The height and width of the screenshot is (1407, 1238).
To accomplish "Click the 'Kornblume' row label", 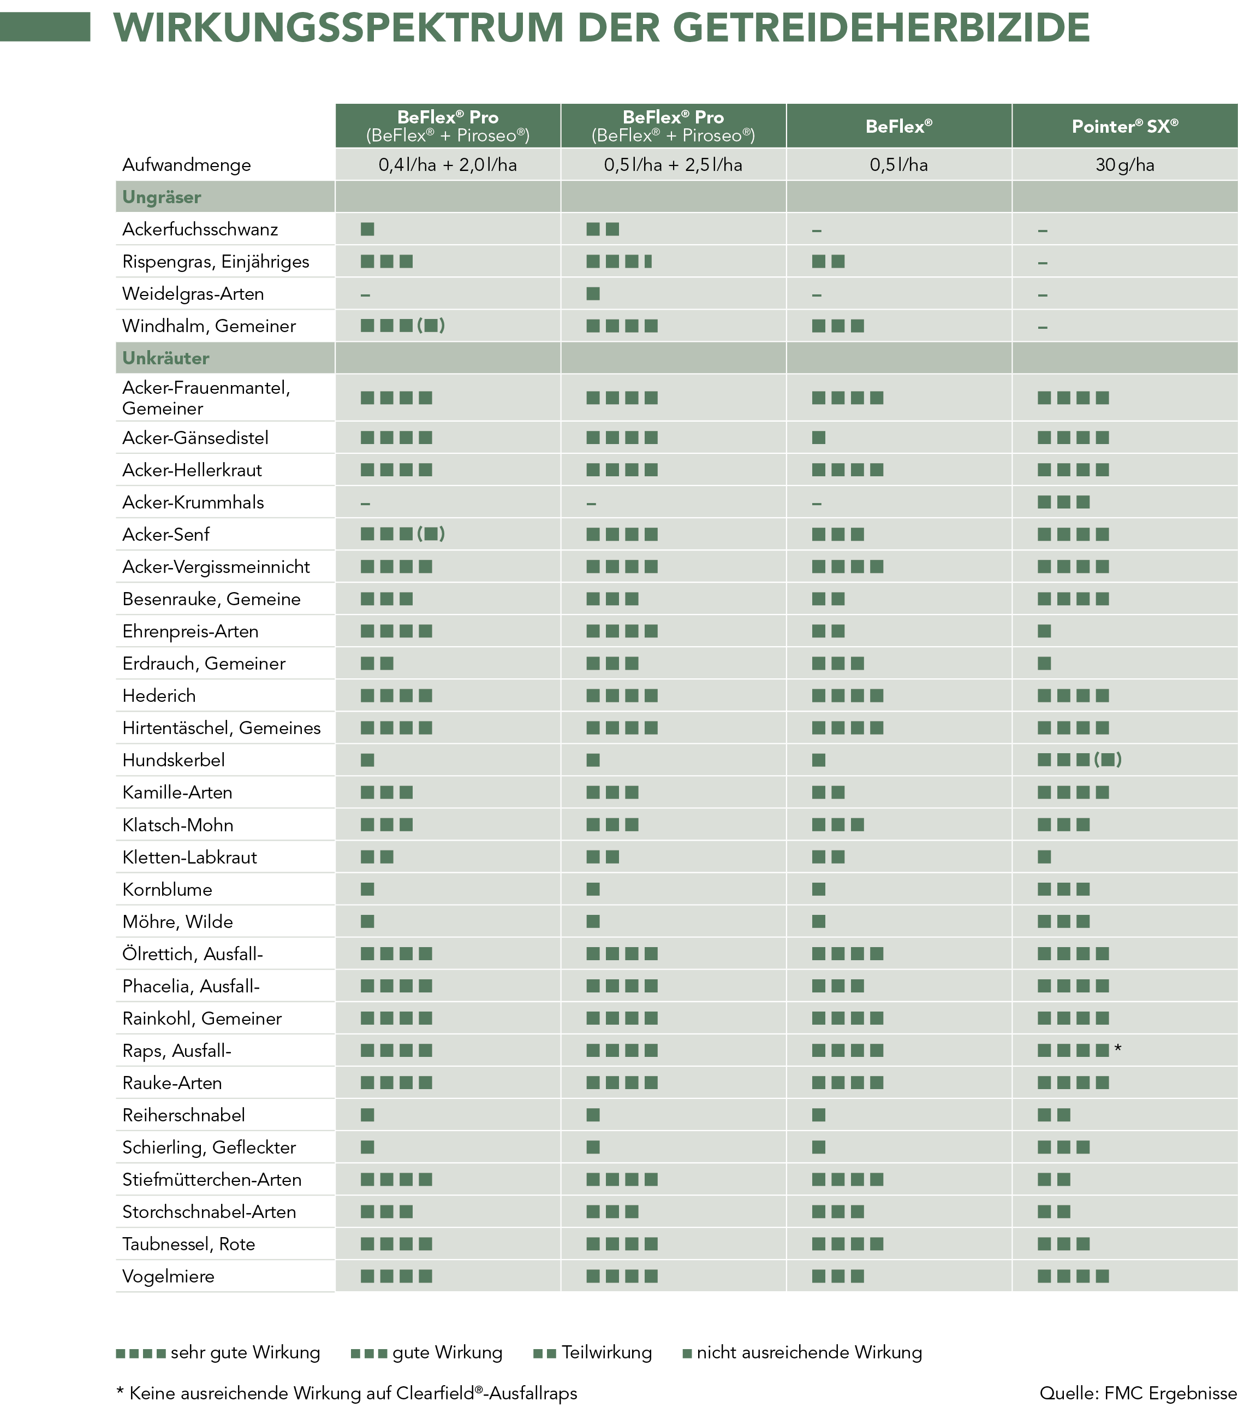I will tap(167, 889).
